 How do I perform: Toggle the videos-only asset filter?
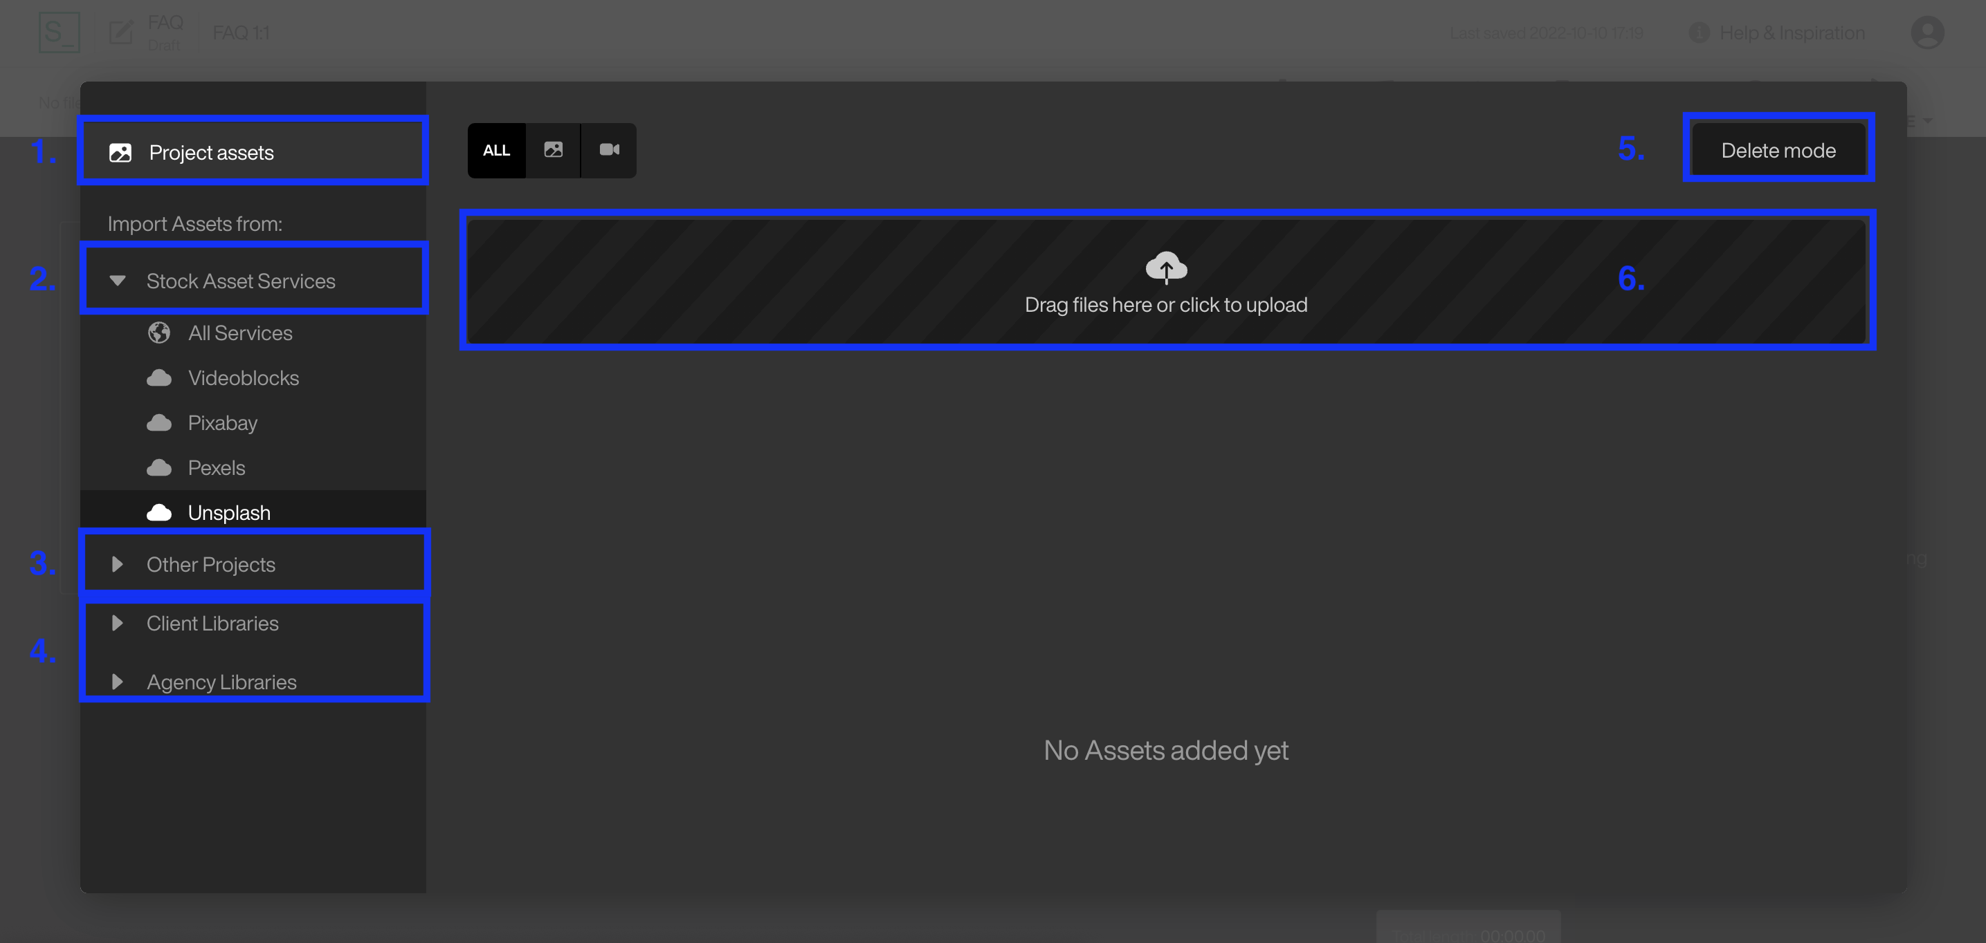609,150
